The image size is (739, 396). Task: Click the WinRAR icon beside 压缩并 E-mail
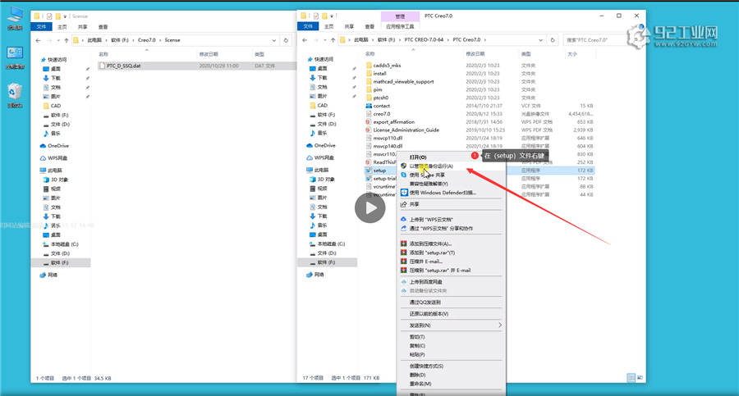coord(403,262)
